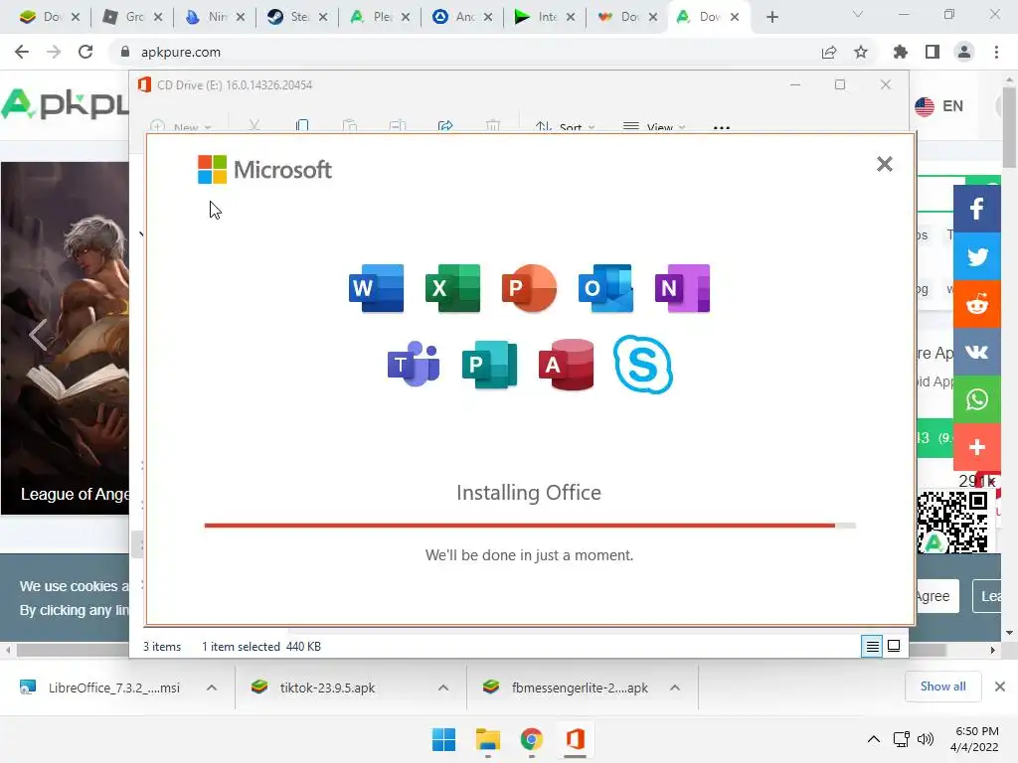The height and width of the screenshot is (763, 1018).
Task: Click the Microsoft logo in installer
Action: (264, 169)
